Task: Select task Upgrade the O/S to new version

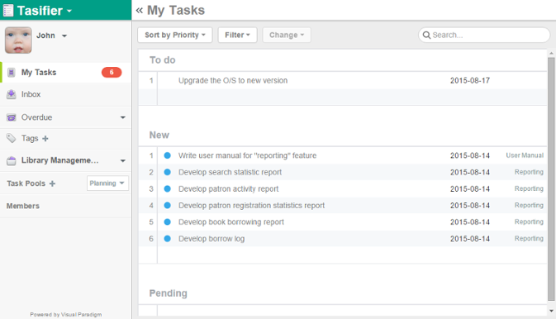Action: tap(233, 80)
